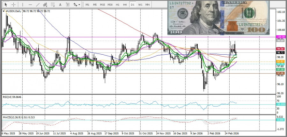Toggle the H4 timeframe
This screenshot has width=287, height=137.
(125, 5)
